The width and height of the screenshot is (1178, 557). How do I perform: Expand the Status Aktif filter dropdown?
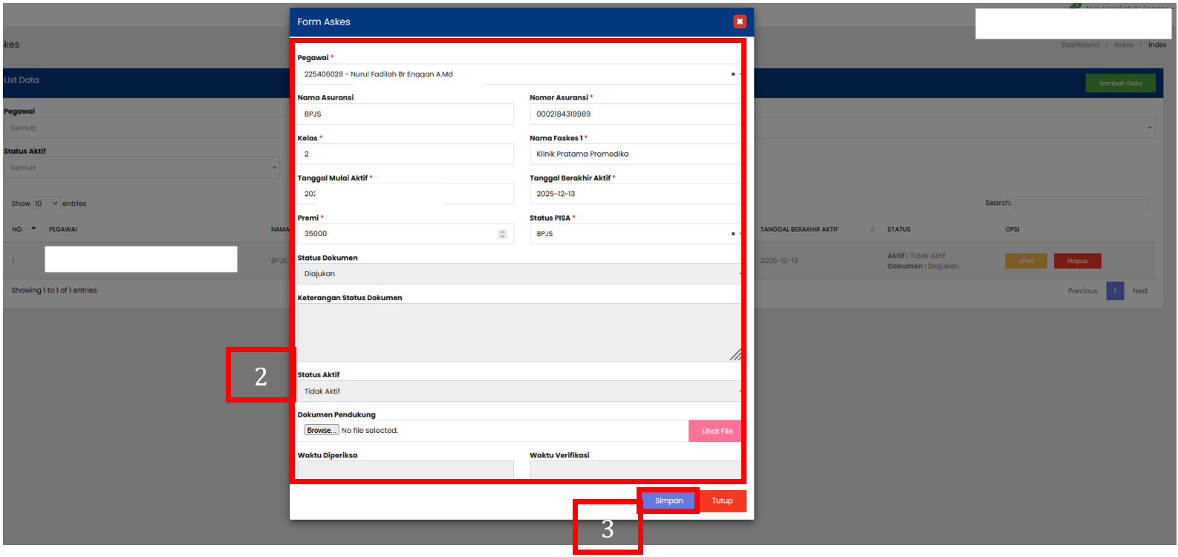pos(141,168)
